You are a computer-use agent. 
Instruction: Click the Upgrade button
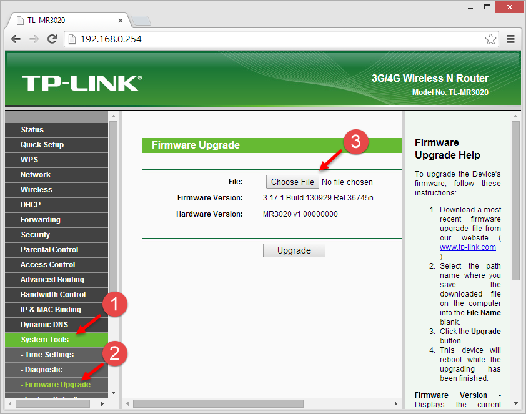(294, 250)
